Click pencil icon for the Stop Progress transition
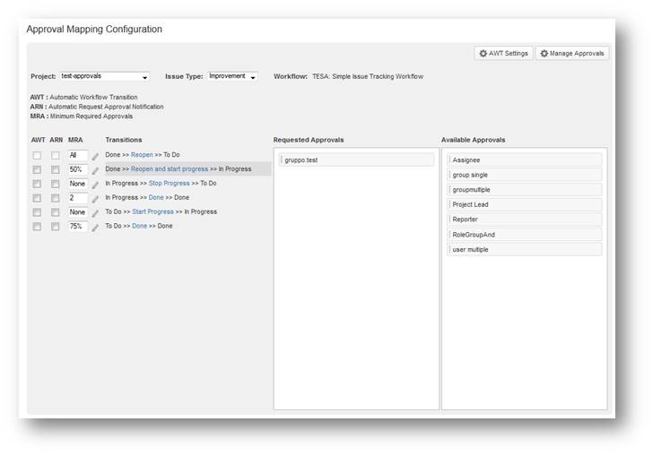Viewport: 653px width, 456px height. coord(95,185)
